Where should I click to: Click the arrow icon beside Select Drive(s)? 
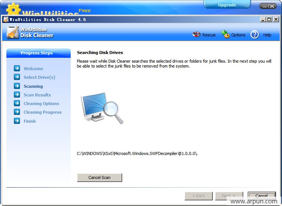point(17,77)
